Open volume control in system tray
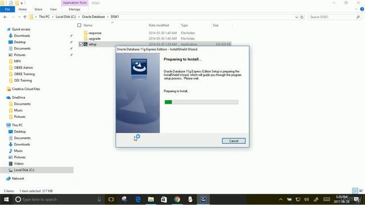The width and height of the screenshot is (365, 205). click(x=307, y=199)
